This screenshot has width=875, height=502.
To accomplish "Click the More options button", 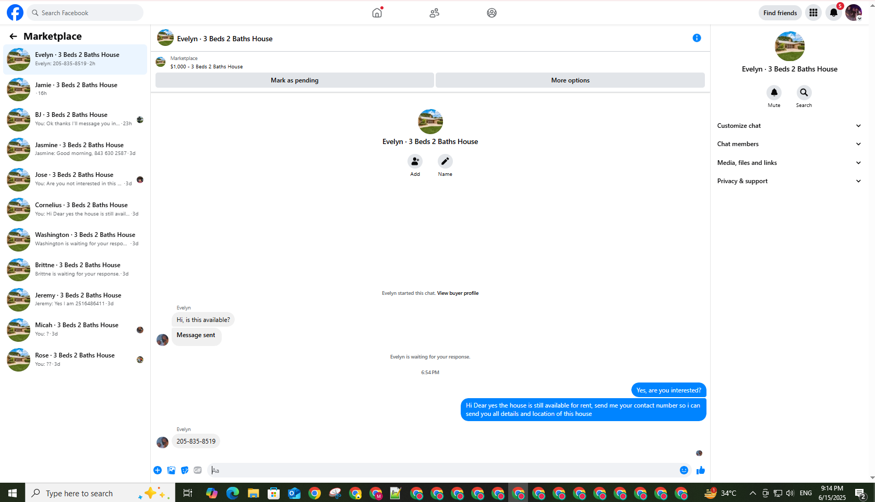I will pyautogui.click(x=570, y=80).
